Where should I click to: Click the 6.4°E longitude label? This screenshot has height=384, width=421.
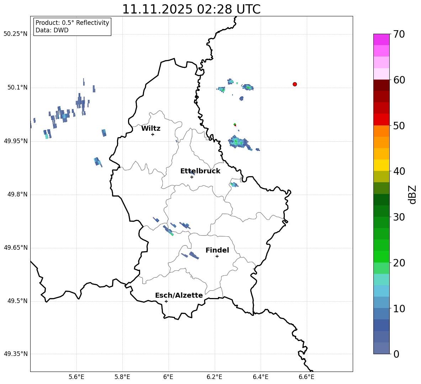click(260, 377)
